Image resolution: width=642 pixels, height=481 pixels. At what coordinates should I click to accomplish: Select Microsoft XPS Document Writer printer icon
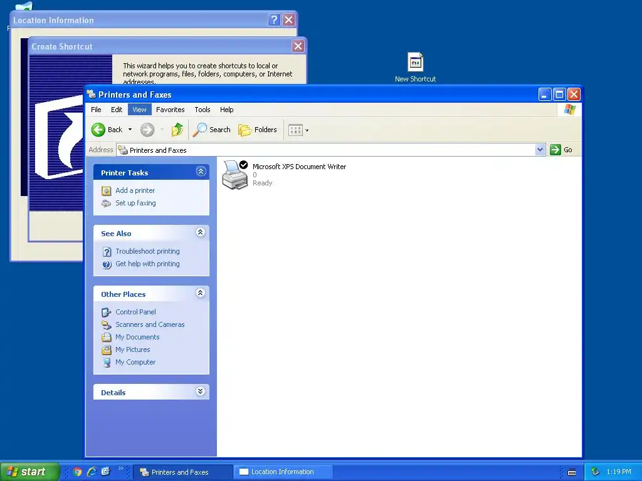click(235, 175)
